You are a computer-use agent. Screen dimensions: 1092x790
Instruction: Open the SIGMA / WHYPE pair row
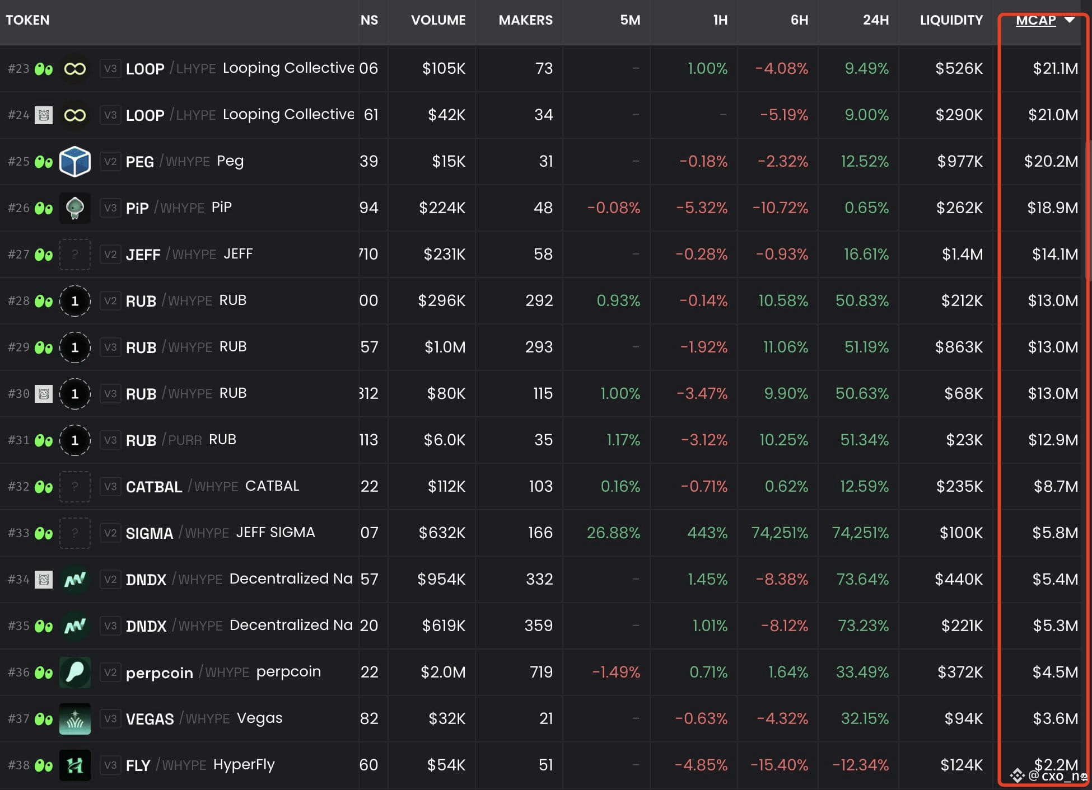[x=543, y=533]
